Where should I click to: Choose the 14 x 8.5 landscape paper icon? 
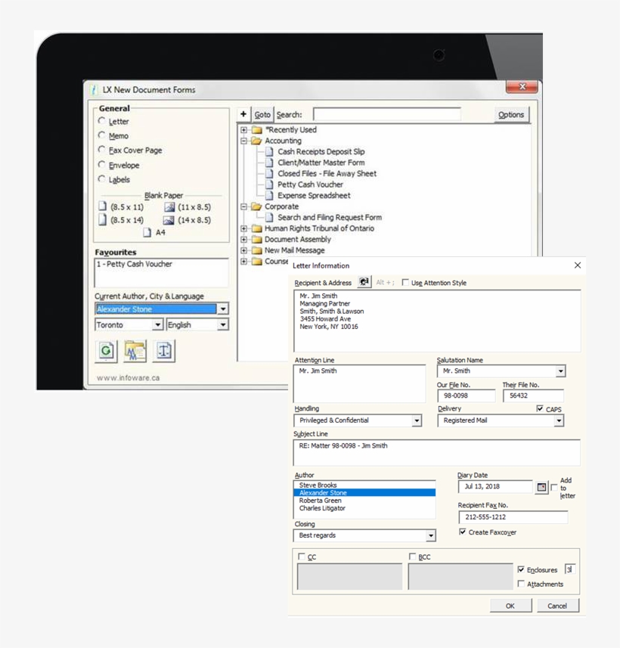click(169, 220)
